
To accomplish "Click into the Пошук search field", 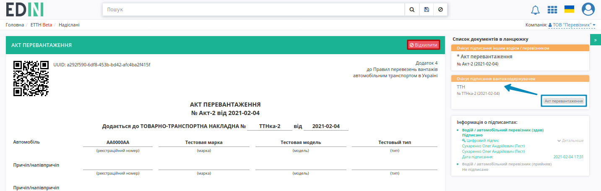I will point(253,9).
